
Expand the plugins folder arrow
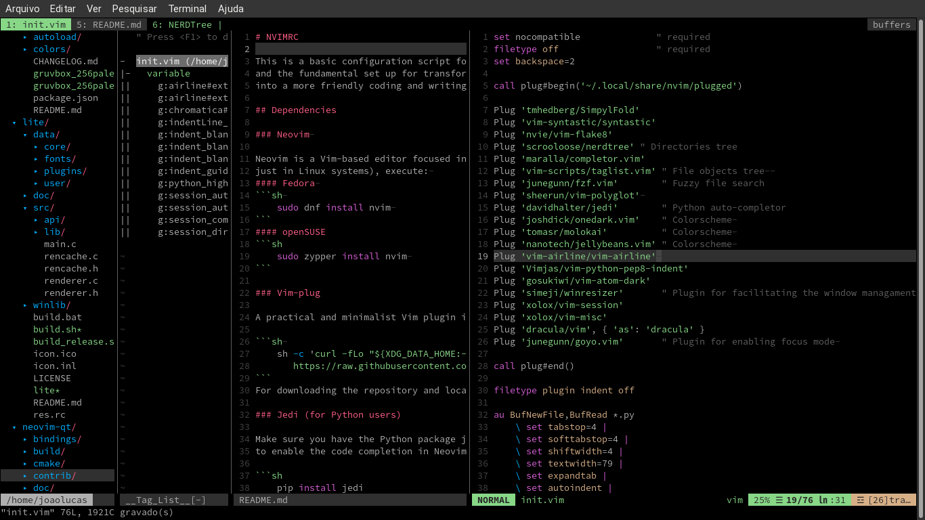coord(36,171)
